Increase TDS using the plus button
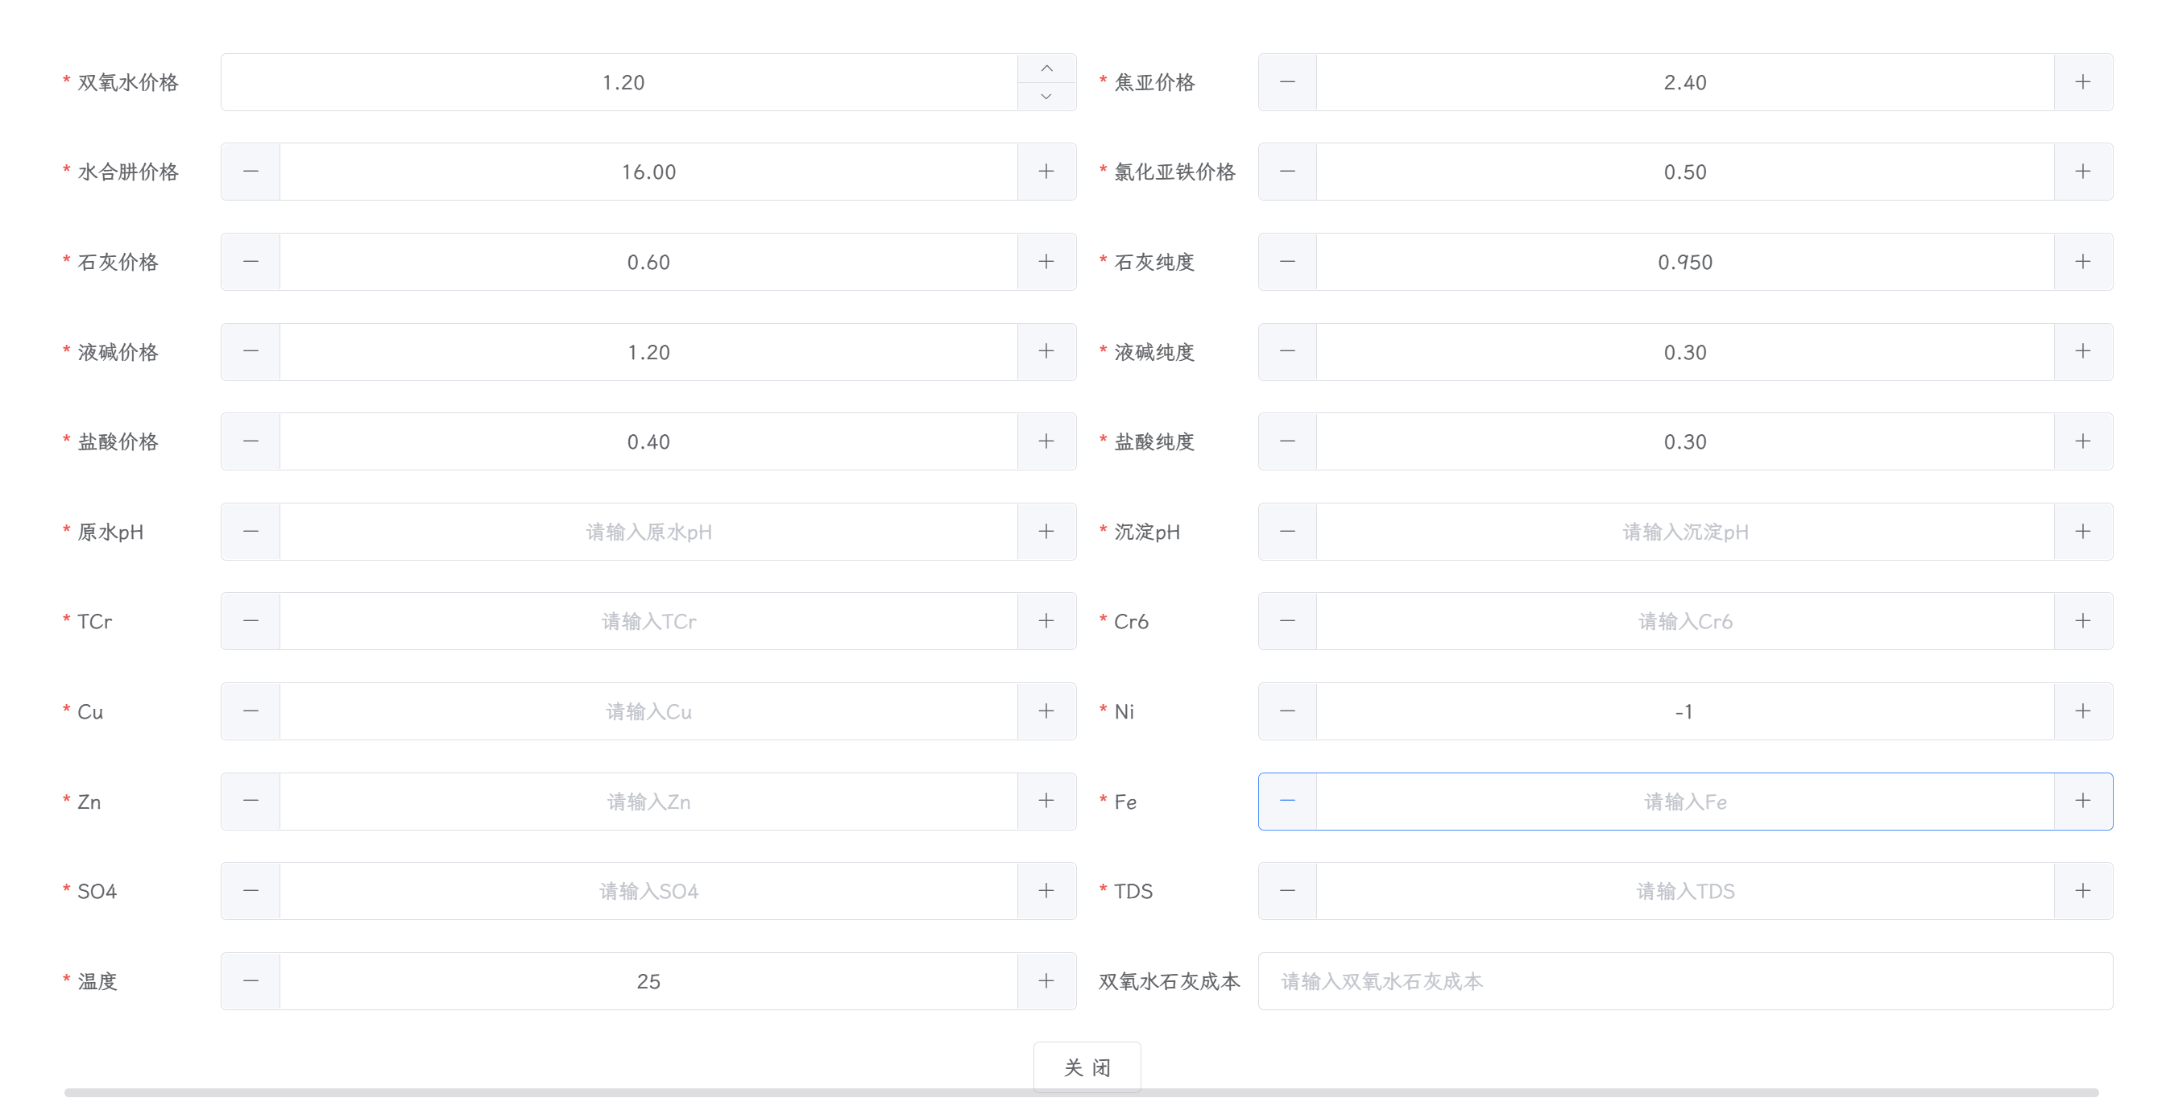The width and height of the screenshot is (2166, 1098). click(2082, 891)
